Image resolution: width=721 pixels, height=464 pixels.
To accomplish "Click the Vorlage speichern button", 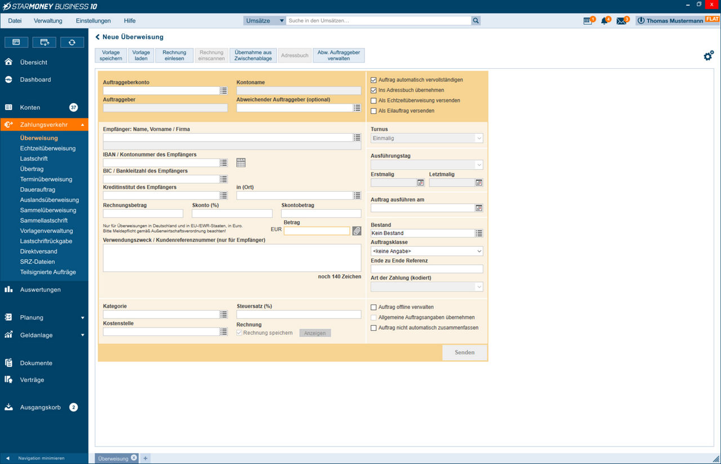I will tap(111, 55).
